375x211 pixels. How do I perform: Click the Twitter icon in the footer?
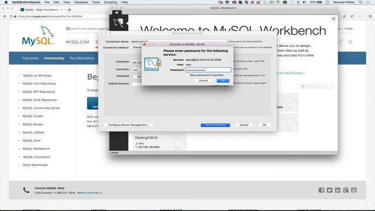coord(329,190)
